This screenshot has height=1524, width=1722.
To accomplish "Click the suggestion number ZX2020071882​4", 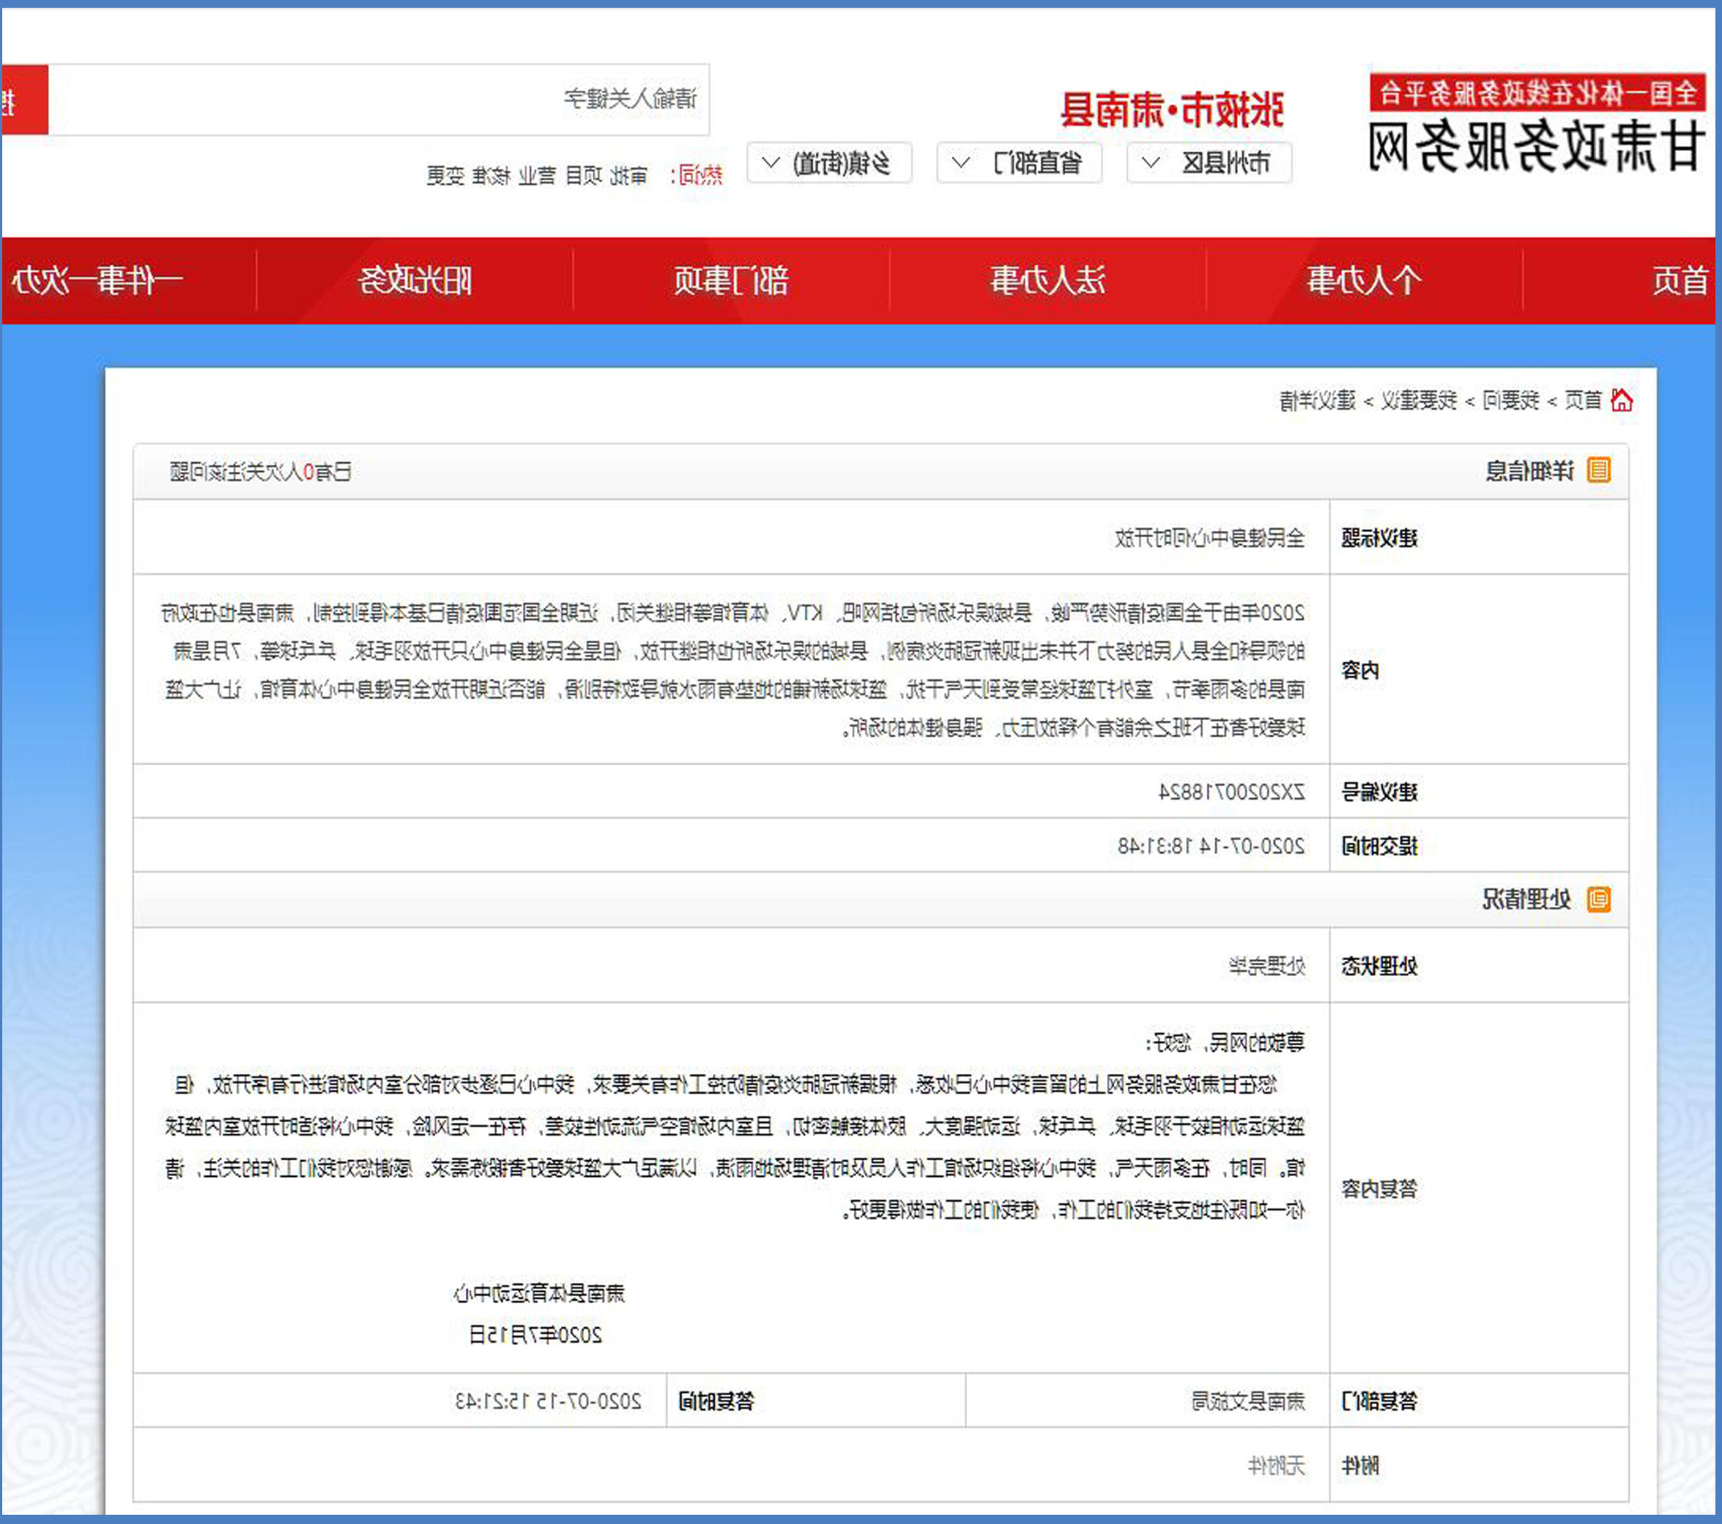I will 1232,792.
